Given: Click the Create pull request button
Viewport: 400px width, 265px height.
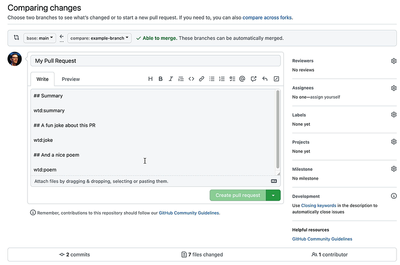Looking at the screenshot, I should point(238,195).
